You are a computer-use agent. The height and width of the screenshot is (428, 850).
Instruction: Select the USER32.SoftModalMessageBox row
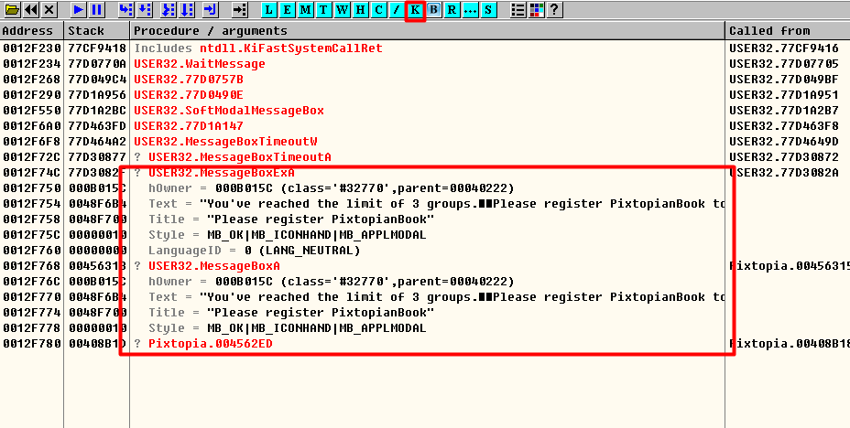(425, 111)
